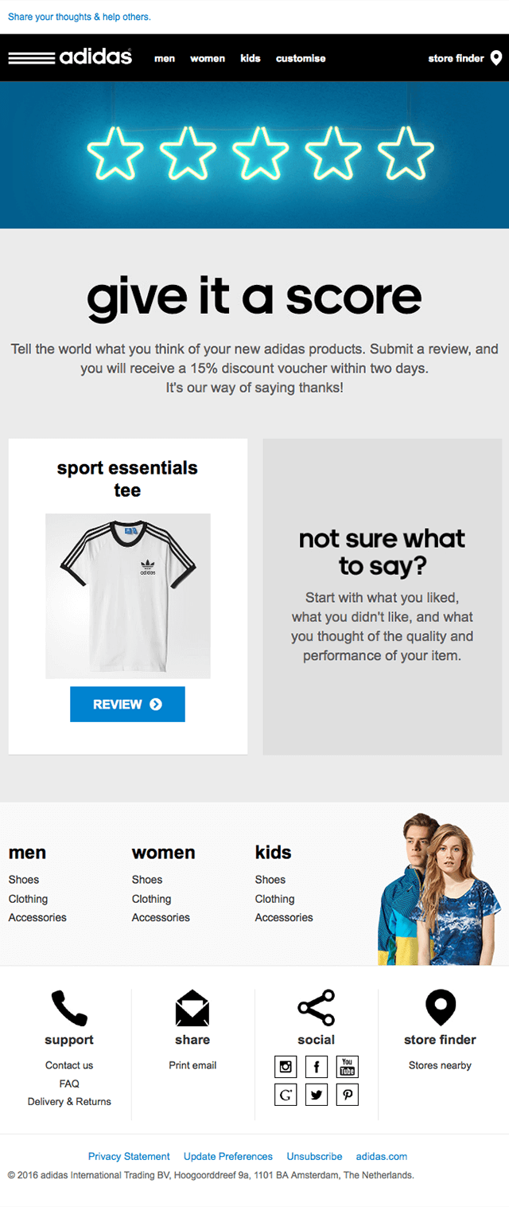Open the YouTube icon
The width and height of the screenshot is (509, 1207).
coord(347,1066)
